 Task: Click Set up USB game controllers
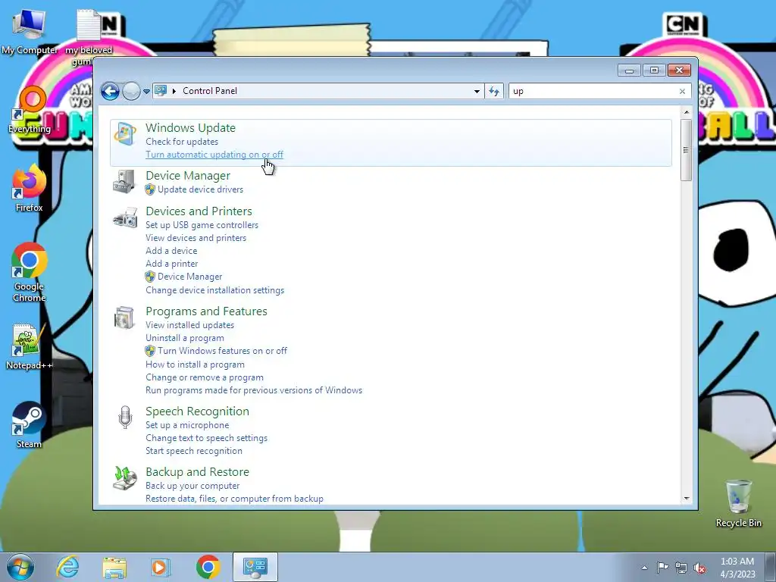(x=202, y=225)
